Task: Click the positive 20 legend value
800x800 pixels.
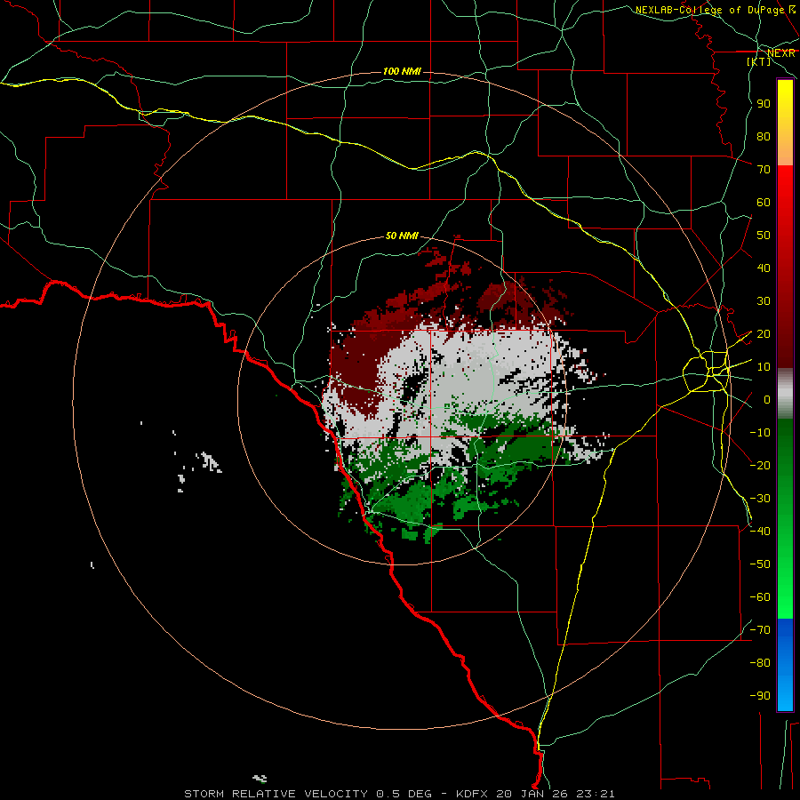Action: pos(764,334)
